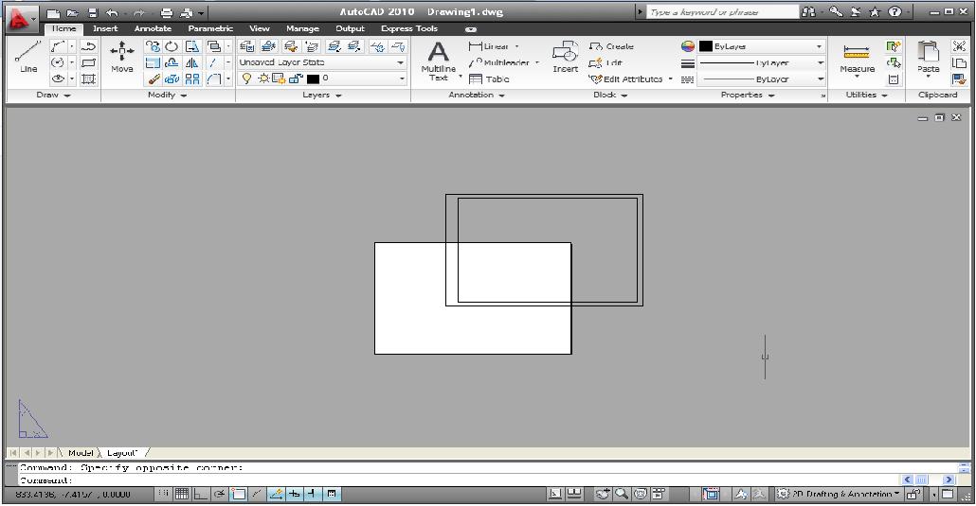Click the keyword search input field
Viewport: 976px width, 506px height.
(x=722, y=11)
